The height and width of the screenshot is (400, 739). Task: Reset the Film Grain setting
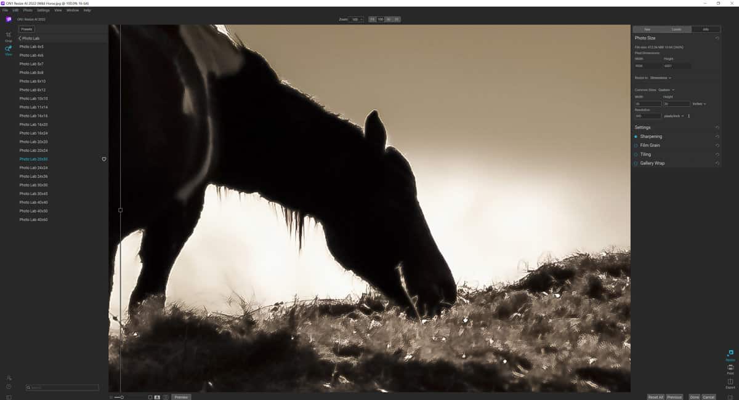tap(717, 145)
